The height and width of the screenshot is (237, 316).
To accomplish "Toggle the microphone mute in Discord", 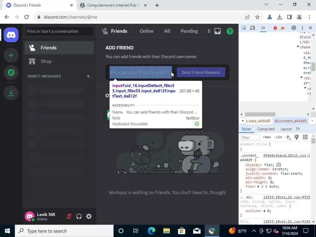I will point(69,216).
